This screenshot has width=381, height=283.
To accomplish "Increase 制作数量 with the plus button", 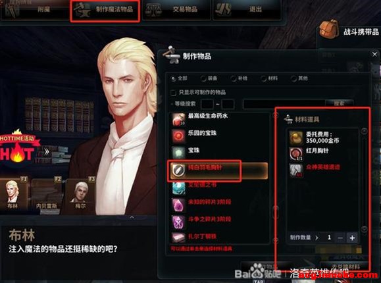I will pyautogui.click(x=352, y=238).
